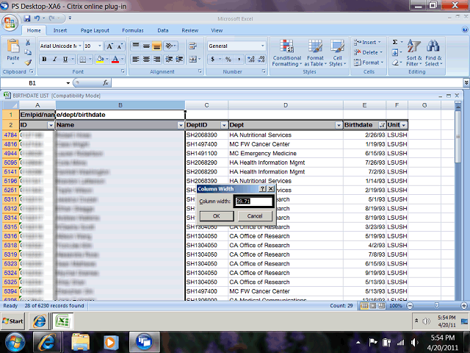Switch to the Insert tab

tap(60, 30)
